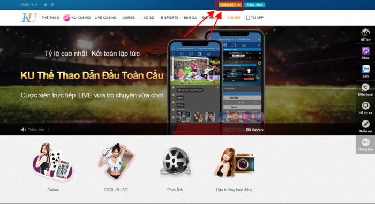This screenshot has height=204, width=375.
Task: Click the pink MC icon beside KU CASINO
Action: (66, 18)
